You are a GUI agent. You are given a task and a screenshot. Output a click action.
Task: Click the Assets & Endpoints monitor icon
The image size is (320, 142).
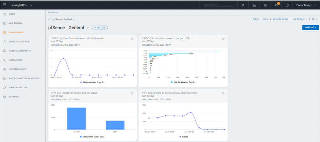tap(5, 51)
